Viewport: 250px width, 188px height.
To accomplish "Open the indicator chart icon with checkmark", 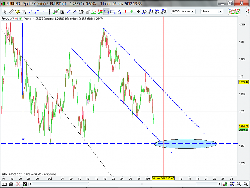I will pos(56,12).
